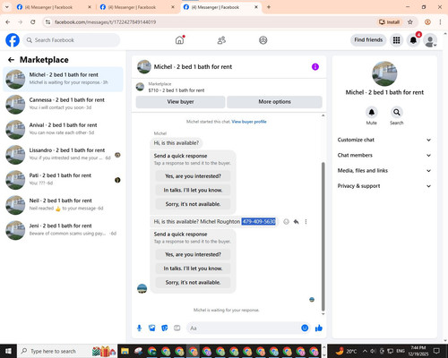
Task: Send first 'Sorry, it's not available.' reply
Action: pos(193,204)
